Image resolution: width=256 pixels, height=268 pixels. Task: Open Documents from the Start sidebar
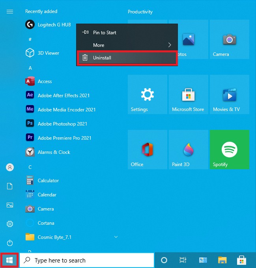point(10,186)
